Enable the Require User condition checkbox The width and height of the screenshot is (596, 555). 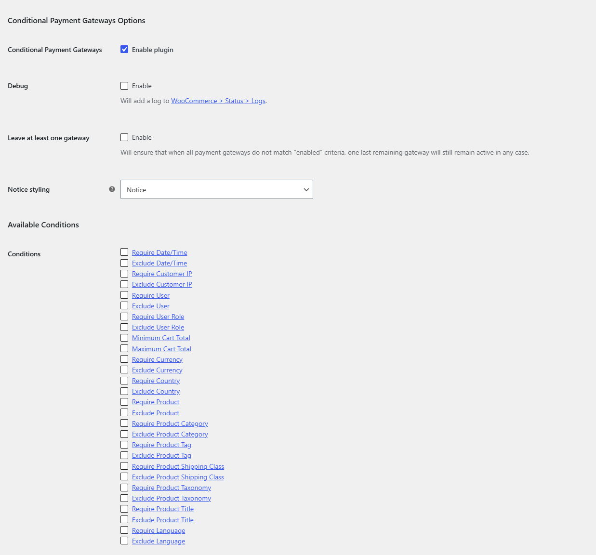click(124, 295)
